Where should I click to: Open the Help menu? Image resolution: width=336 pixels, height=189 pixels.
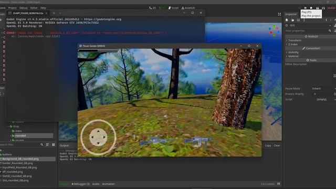coord(43,8)
